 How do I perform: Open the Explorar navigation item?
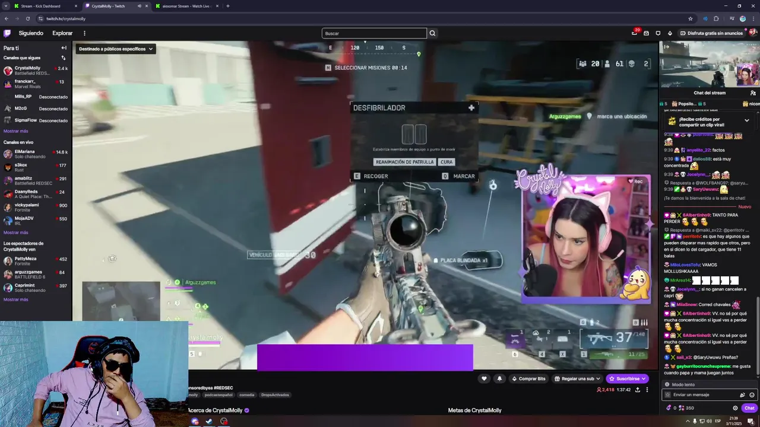[x=62, y=33]
